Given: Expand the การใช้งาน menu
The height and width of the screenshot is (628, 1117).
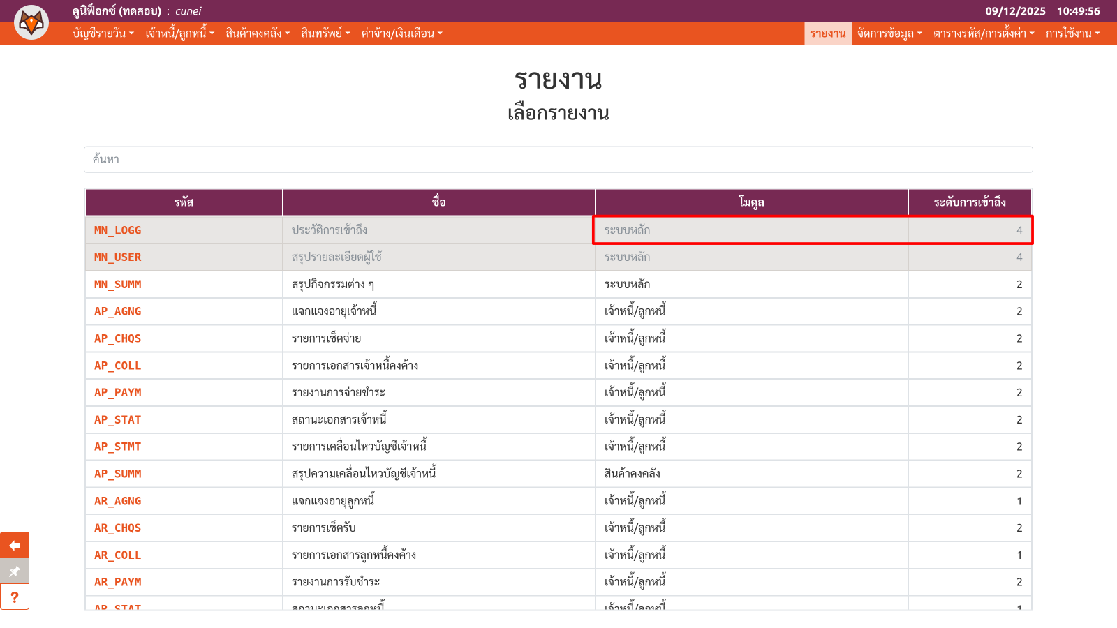Looking at the screenshot, I should (1072, 33).
